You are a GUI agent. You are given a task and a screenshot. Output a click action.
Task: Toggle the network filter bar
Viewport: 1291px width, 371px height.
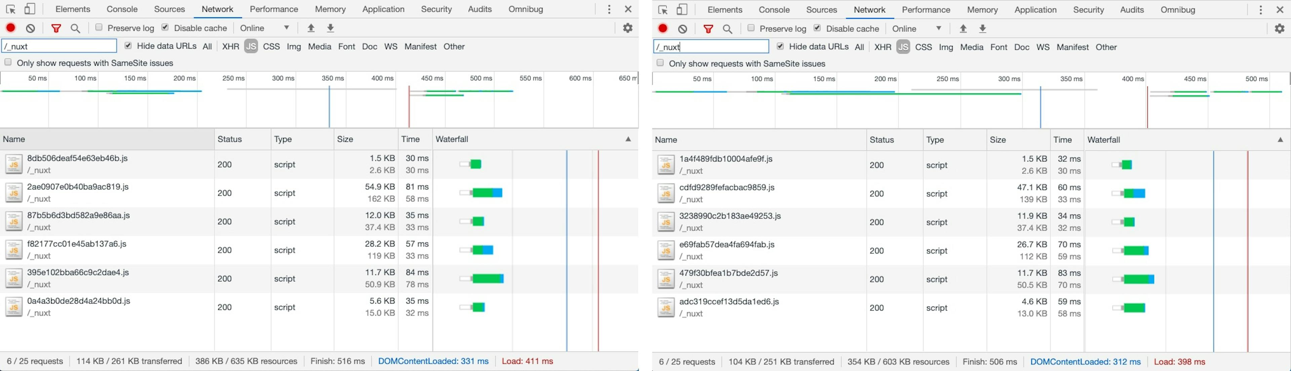[x=55, y=28]
